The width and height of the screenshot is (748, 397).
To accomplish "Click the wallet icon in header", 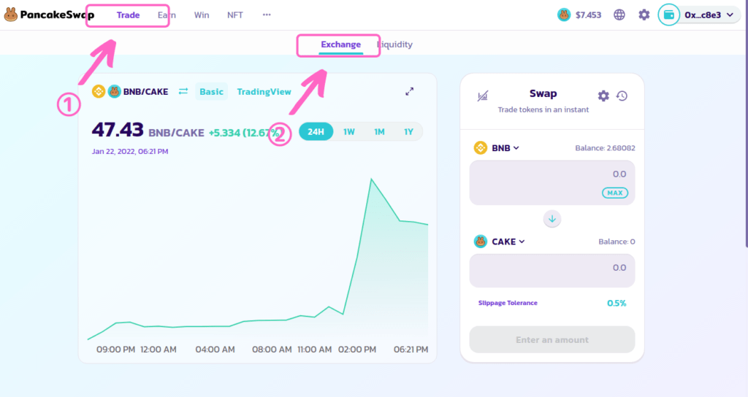I will 669,15.
